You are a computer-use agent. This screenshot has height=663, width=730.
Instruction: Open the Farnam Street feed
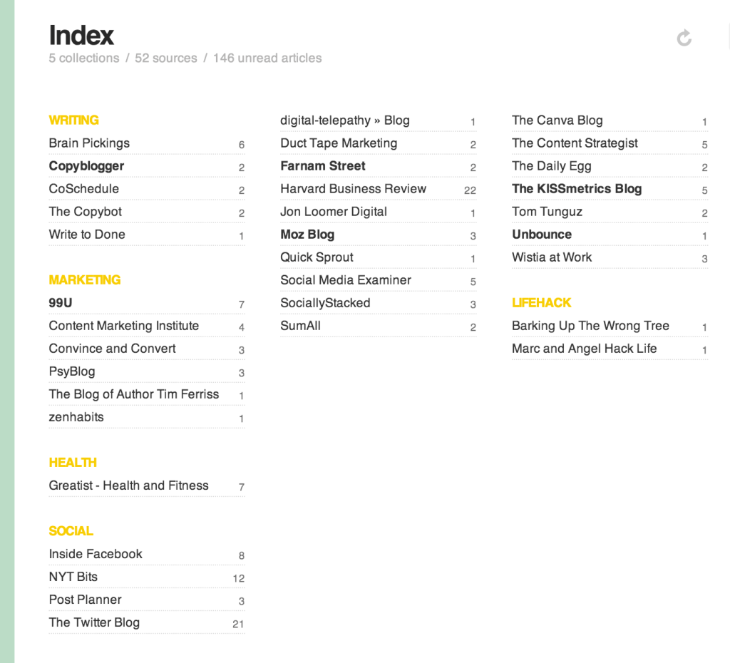pyautogui.click(x=322, y=166)
